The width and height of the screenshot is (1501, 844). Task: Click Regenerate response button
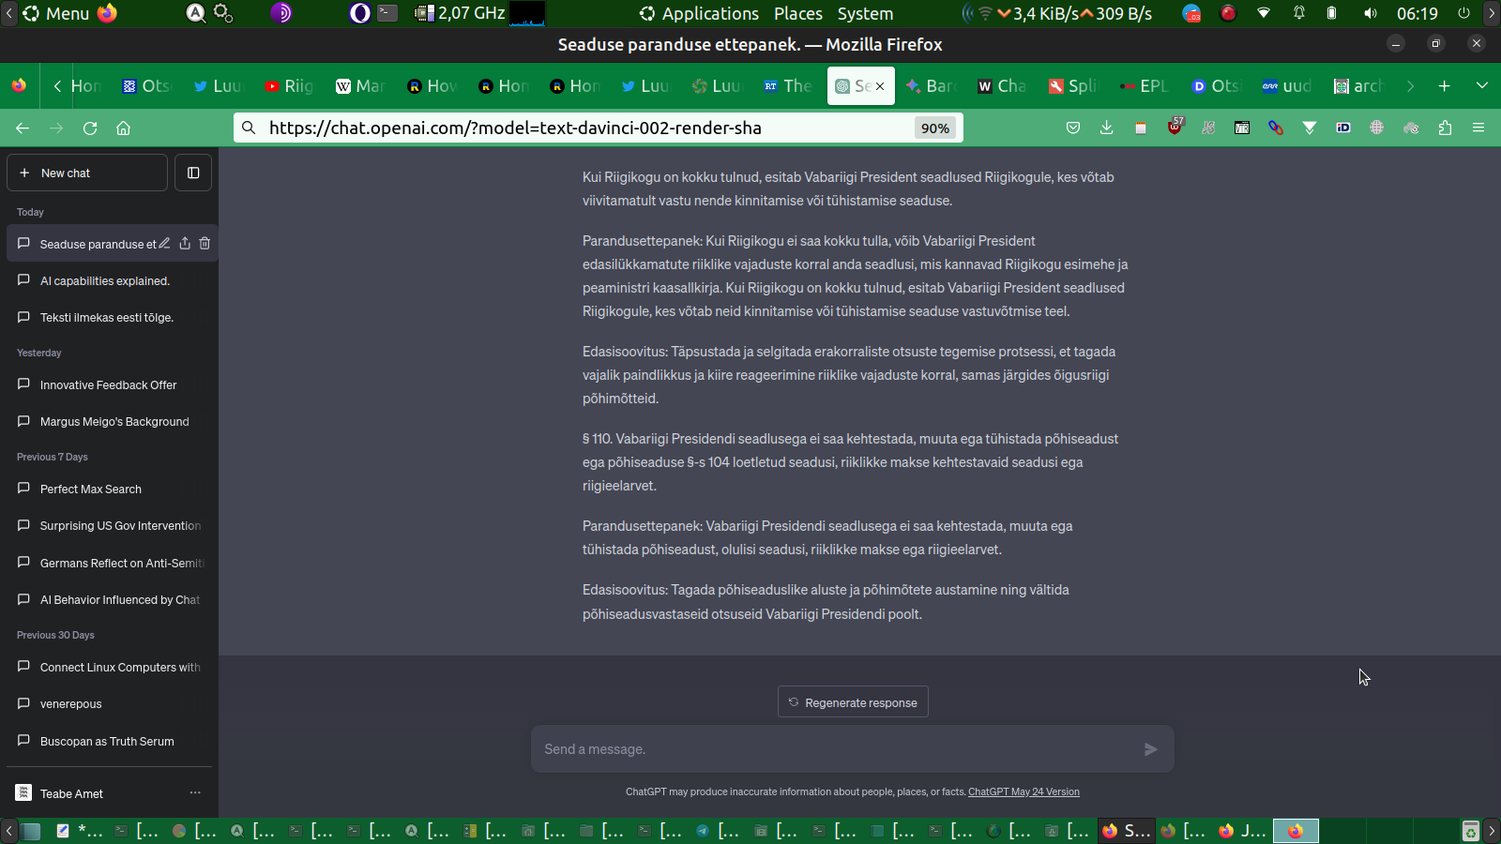point(853,701)
